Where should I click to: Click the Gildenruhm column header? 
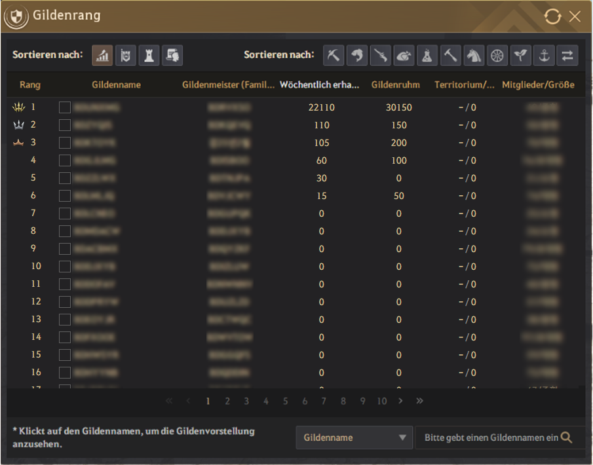(x=396, y=84)
